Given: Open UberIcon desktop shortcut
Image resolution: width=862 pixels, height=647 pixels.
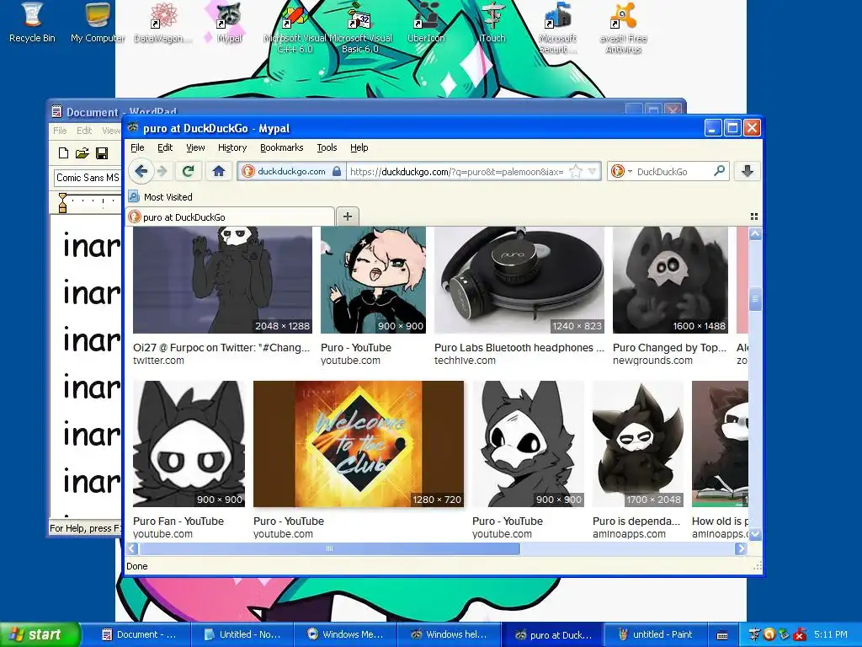Looking at the screenshot, I should point(426,23).
